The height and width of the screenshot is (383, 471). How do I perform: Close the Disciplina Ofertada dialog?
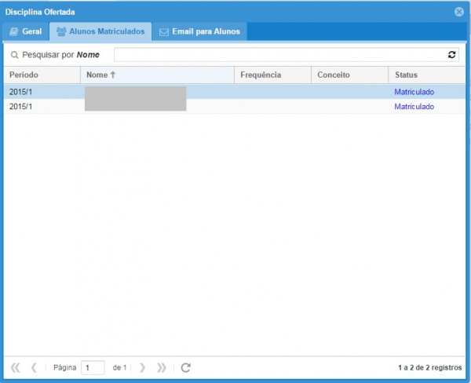459,12
